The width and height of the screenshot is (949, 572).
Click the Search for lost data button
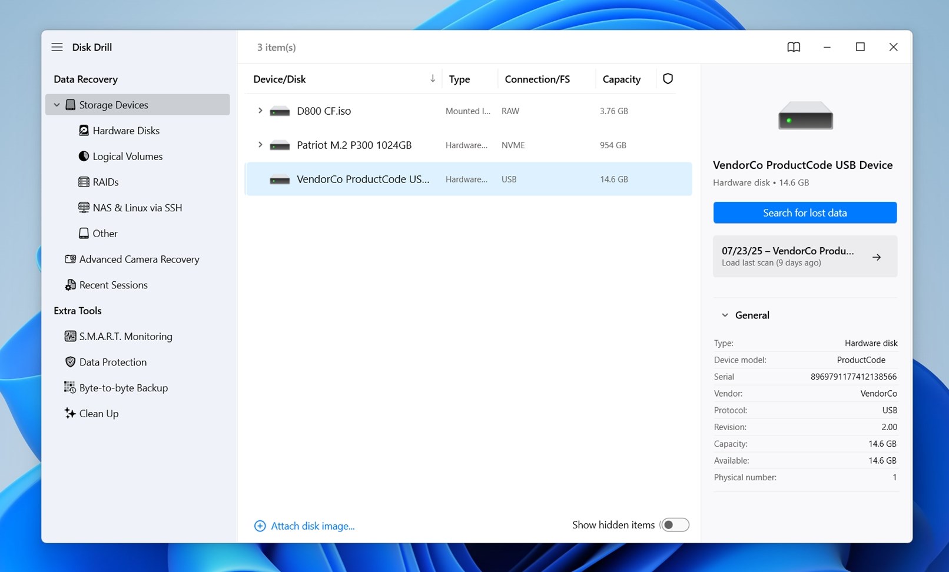(805, 213)
